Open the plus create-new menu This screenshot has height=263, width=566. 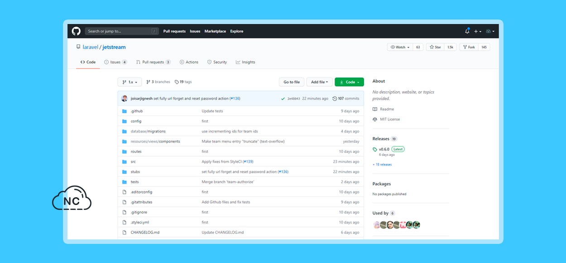[x=478, y=31]
